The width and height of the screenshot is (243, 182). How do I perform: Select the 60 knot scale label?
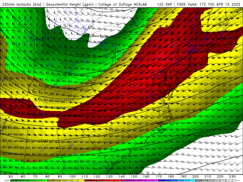point(23,177)
